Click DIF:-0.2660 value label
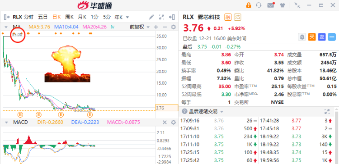This screenshot has width=339, height=164. 50,123
